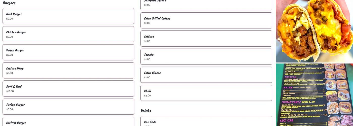353x126 pixels.
Task: Click the Burgers section heading
Action: tap(9, 3)
